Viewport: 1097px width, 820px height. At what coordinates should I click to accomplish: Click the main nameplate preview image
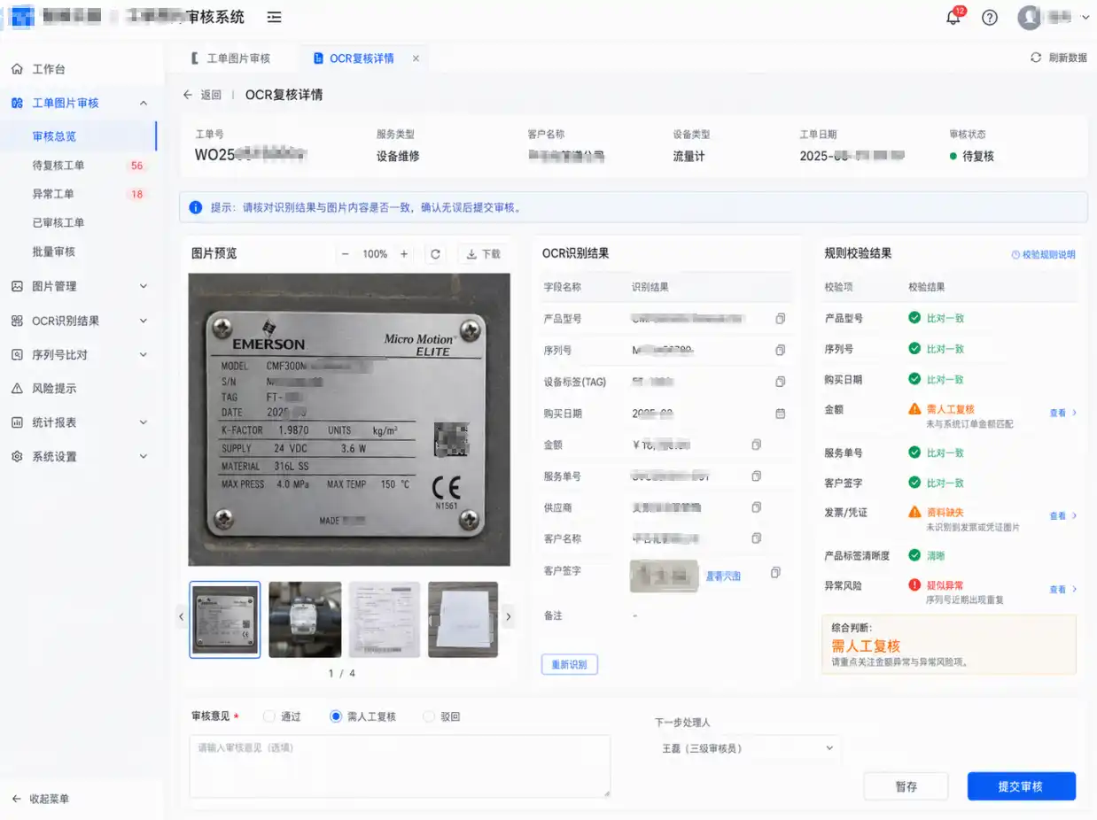349,420
